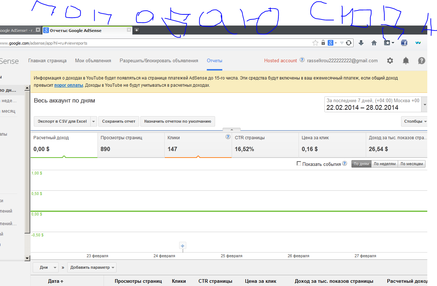Viewport: 437px width, 286px height.
Task: Select Просмотры страниц metric tile
Action: point(131,145)
